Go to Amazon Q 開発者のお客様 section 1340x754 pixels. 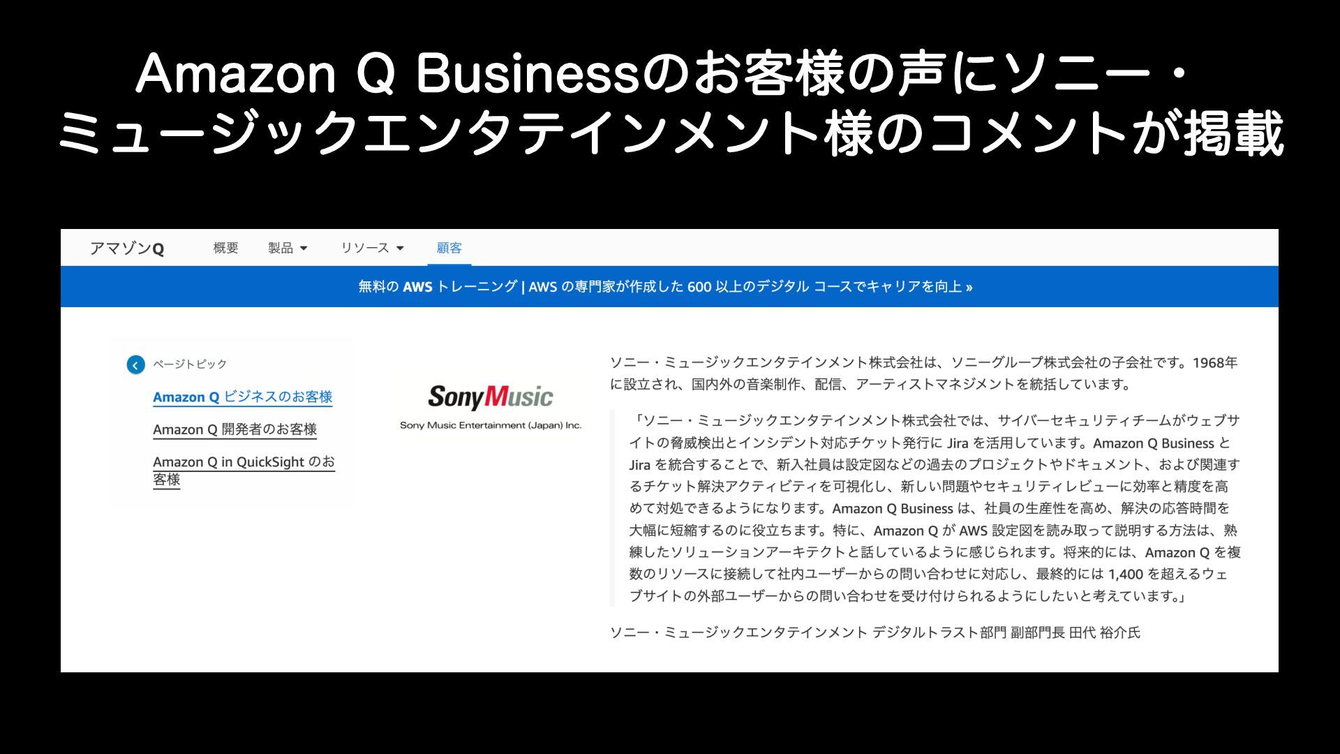click(235, 429)
